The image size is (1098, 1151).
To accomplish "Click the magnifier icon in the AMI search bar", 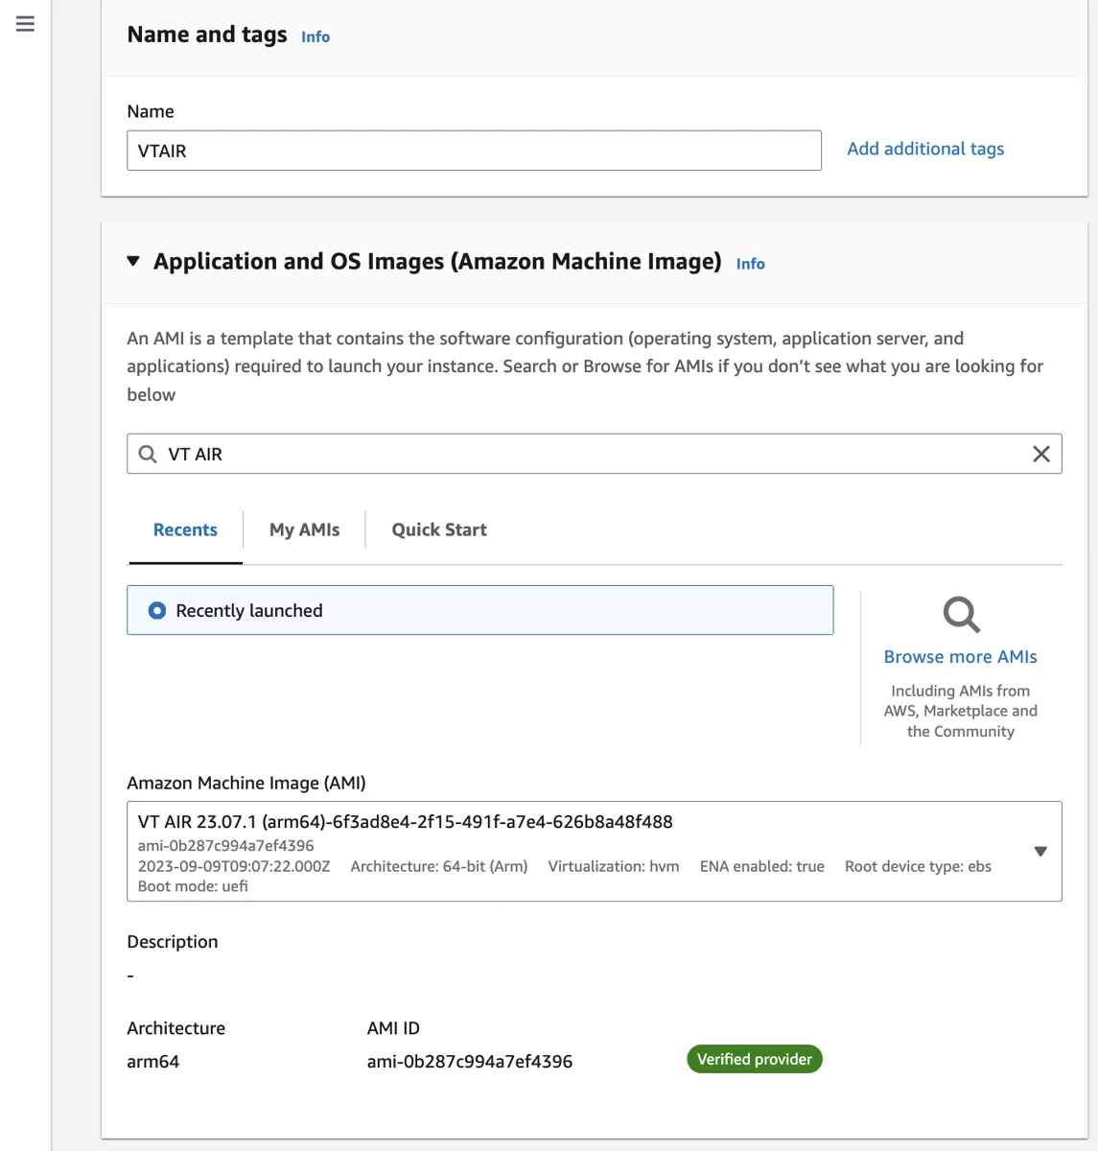I will [x=146, y=453].
